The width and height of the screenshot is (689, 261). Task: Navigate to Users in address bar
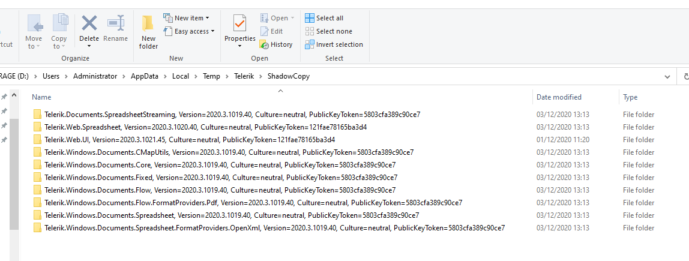51,76
